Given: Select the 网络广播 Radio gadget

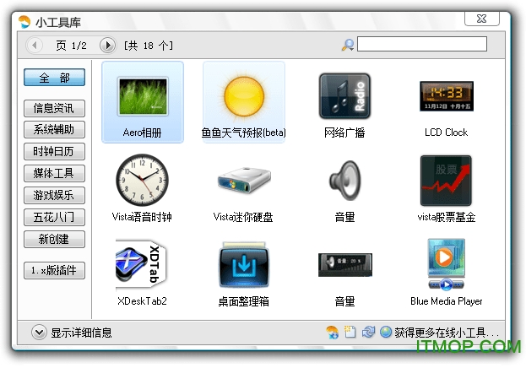Looking at the screenshot, I should tap(344, 106).
